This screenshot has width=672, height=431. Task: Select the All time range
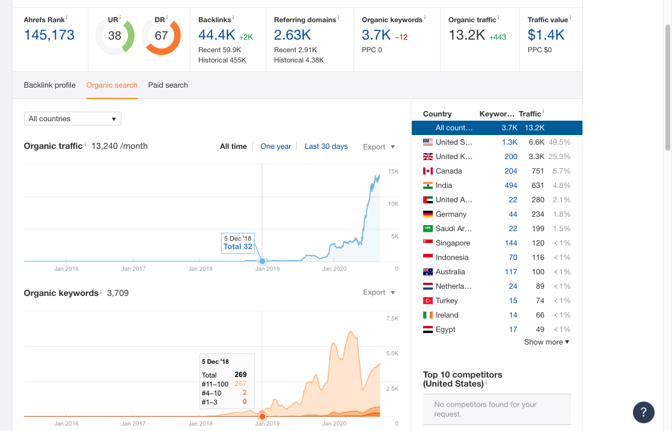(233, 146)
